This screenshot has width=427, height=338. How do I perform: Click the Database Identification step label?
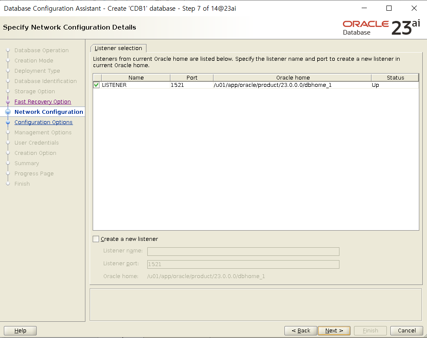click(x=46, y=81)
